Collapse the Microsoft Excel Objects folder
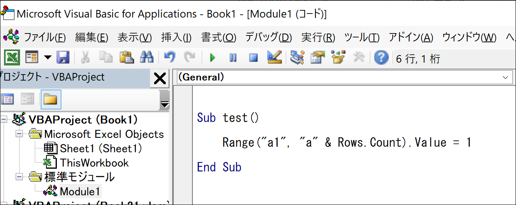Viewport: 516px width, 205px height. click(19, 134)
